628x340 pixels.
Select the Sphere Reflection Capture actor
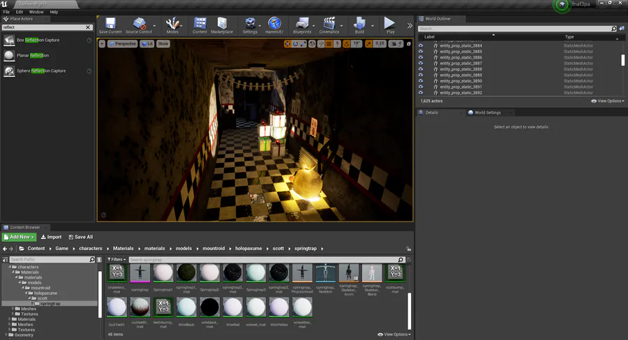pos(41,71)
